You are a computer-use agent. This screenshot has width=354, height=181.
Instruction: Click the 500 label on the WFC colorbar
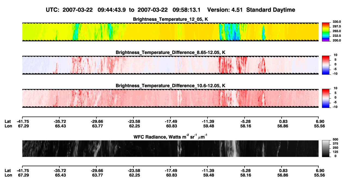(335, 140)
